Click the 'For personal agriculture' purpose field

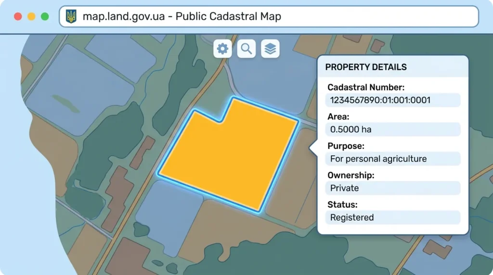[393, 159]
